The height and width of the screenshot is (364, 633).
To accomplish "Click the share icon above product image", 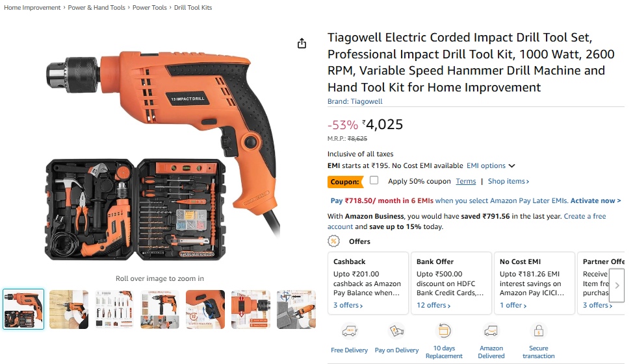I will point(302,43).
